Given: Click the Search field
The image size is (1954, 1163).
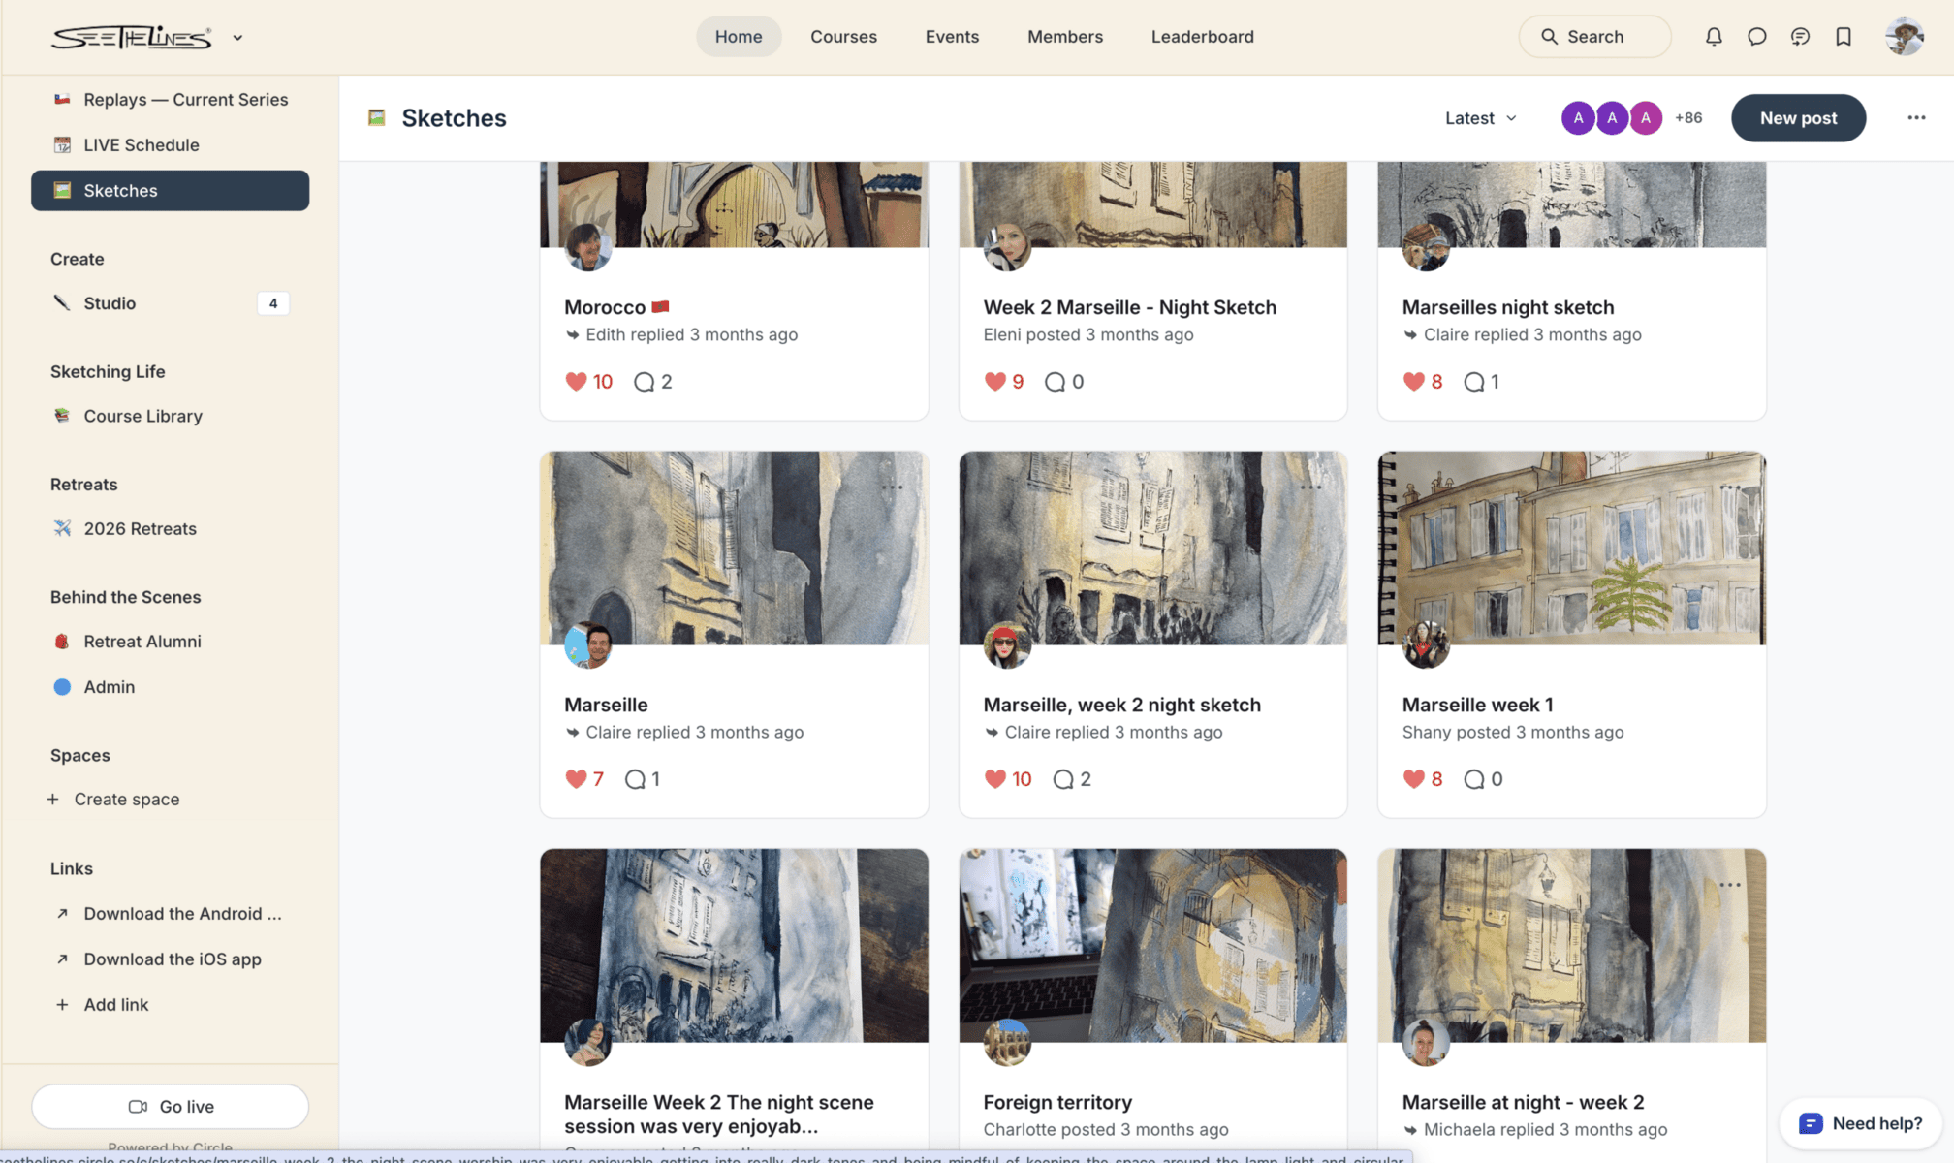Looking at the screenshot, I should tap(1594, 37).
